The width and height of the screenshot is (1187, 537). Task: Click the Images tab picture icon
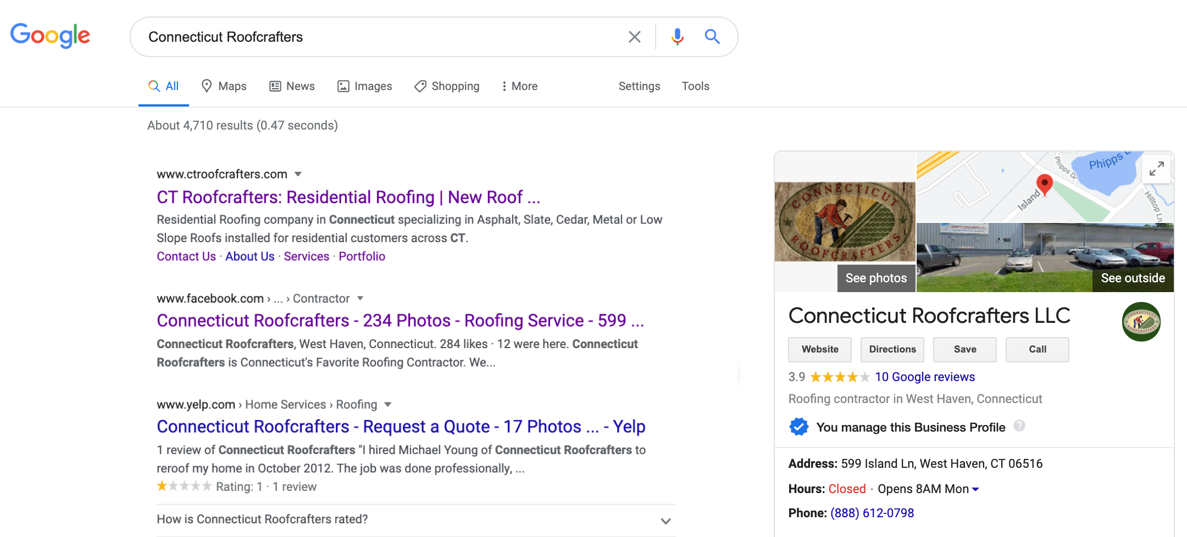(343, 86)
